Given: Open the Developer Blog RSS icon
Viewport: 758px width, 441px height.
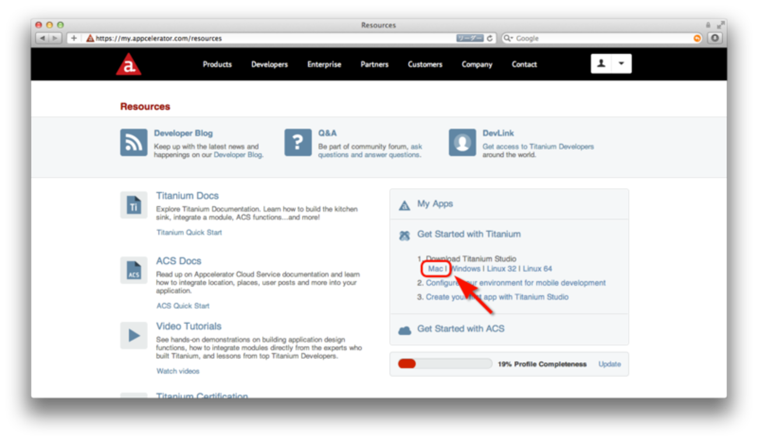Looking at the screenshot, I should 134,143.
